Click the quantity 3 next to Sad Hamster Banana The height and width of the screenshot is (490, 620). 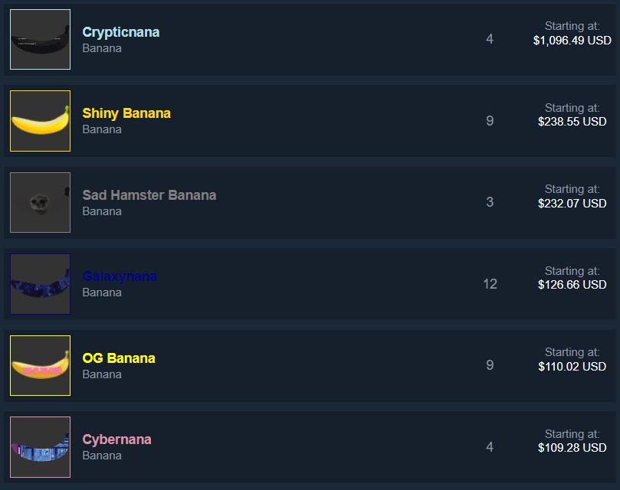click(490, 203)
